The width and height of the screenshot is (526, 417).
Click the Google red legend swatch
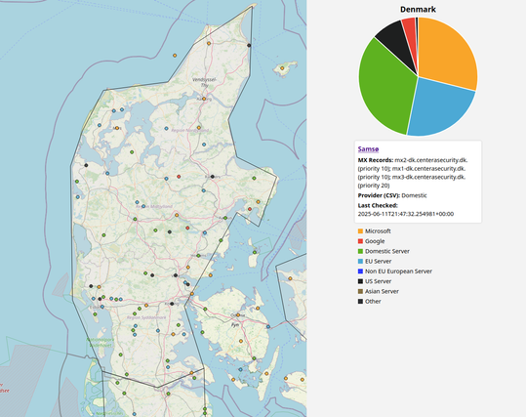tap(360, 241)
